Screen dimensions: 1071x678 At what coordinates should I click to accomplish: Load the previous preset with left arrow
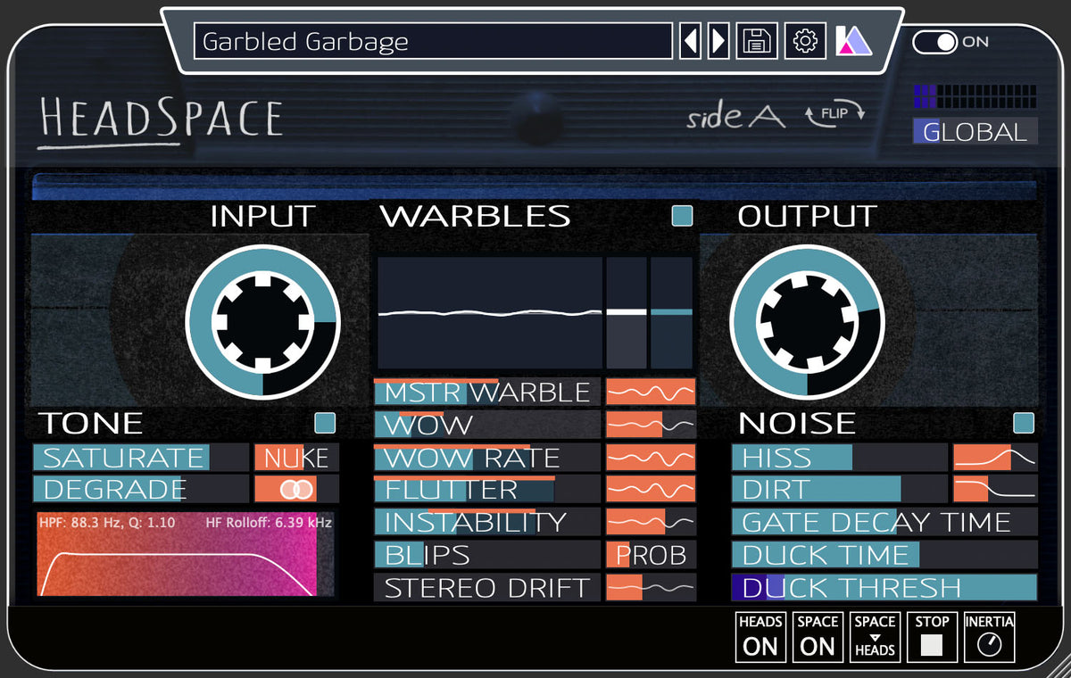[x=690, y=41]
